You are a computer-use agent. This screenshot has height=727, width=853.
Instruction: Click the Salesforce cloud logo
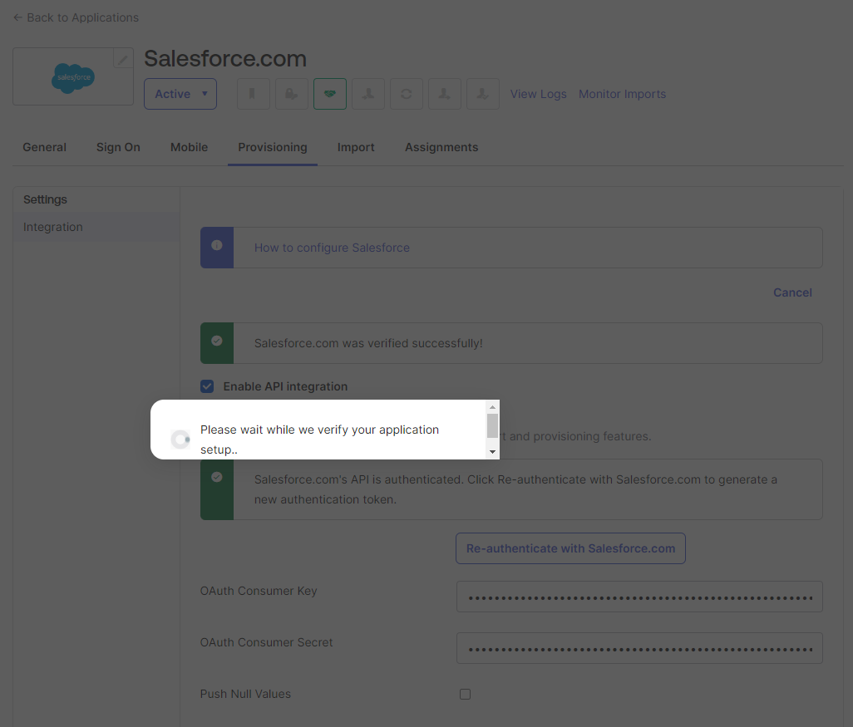tap(73, 78)
